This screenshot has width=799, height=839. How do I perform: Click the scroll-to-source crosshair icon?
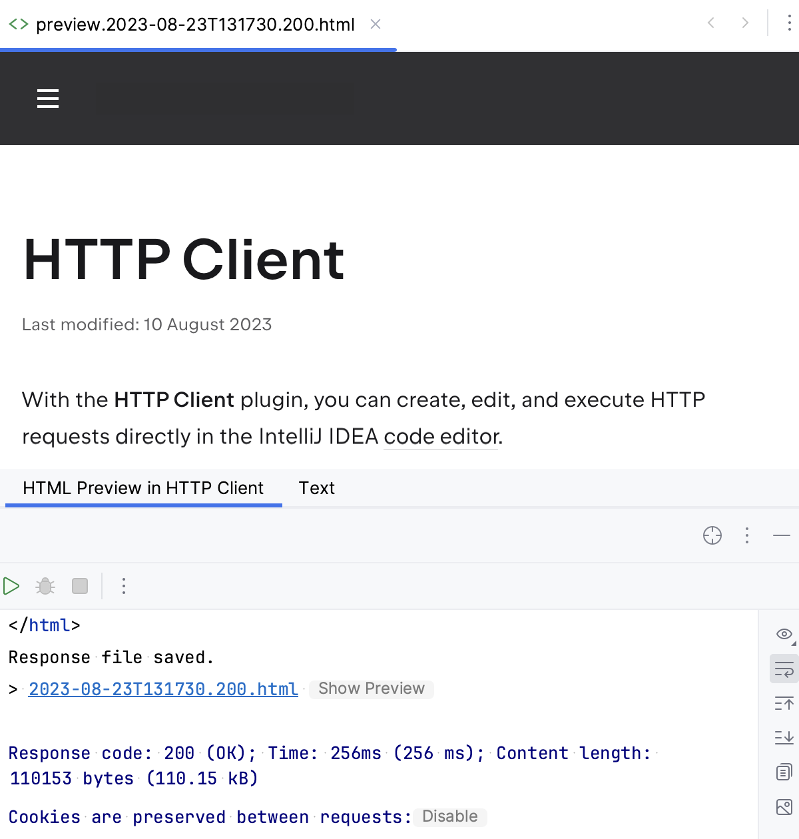(712, 536)
